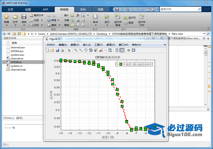Click Run Section (运行节) button
Screen dimensions: 213x149
click(130, 18)
